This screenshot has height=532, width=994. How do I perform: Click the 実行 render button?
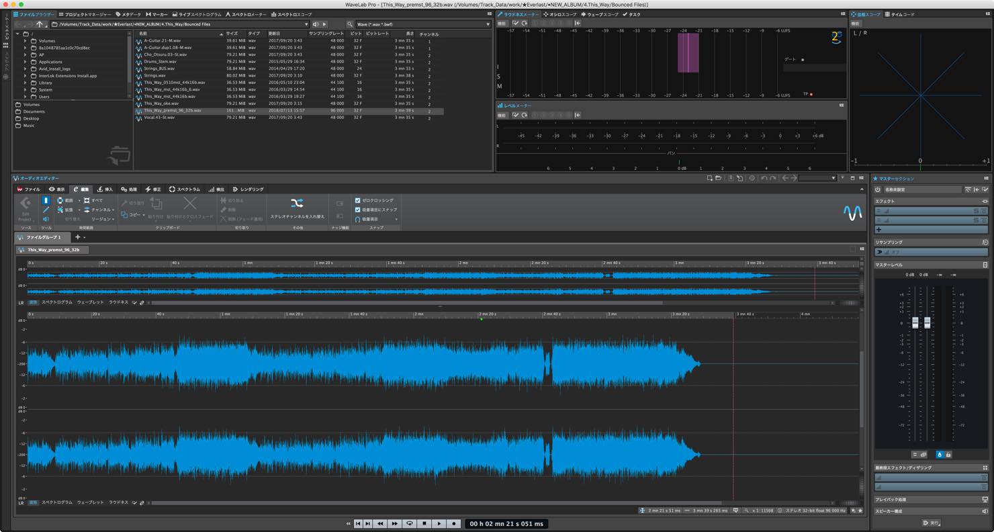pyautogui.click(x=930, y=523)
